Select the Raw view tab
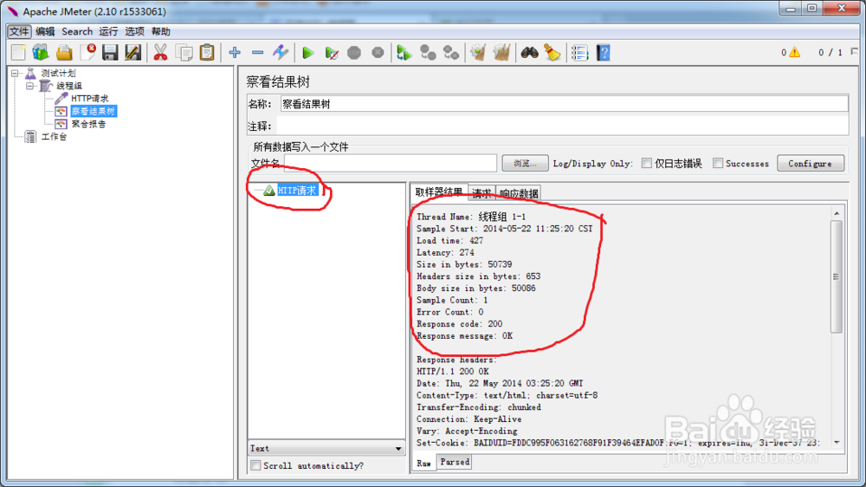This screenshot has height=487, width=866. [423, 464]
